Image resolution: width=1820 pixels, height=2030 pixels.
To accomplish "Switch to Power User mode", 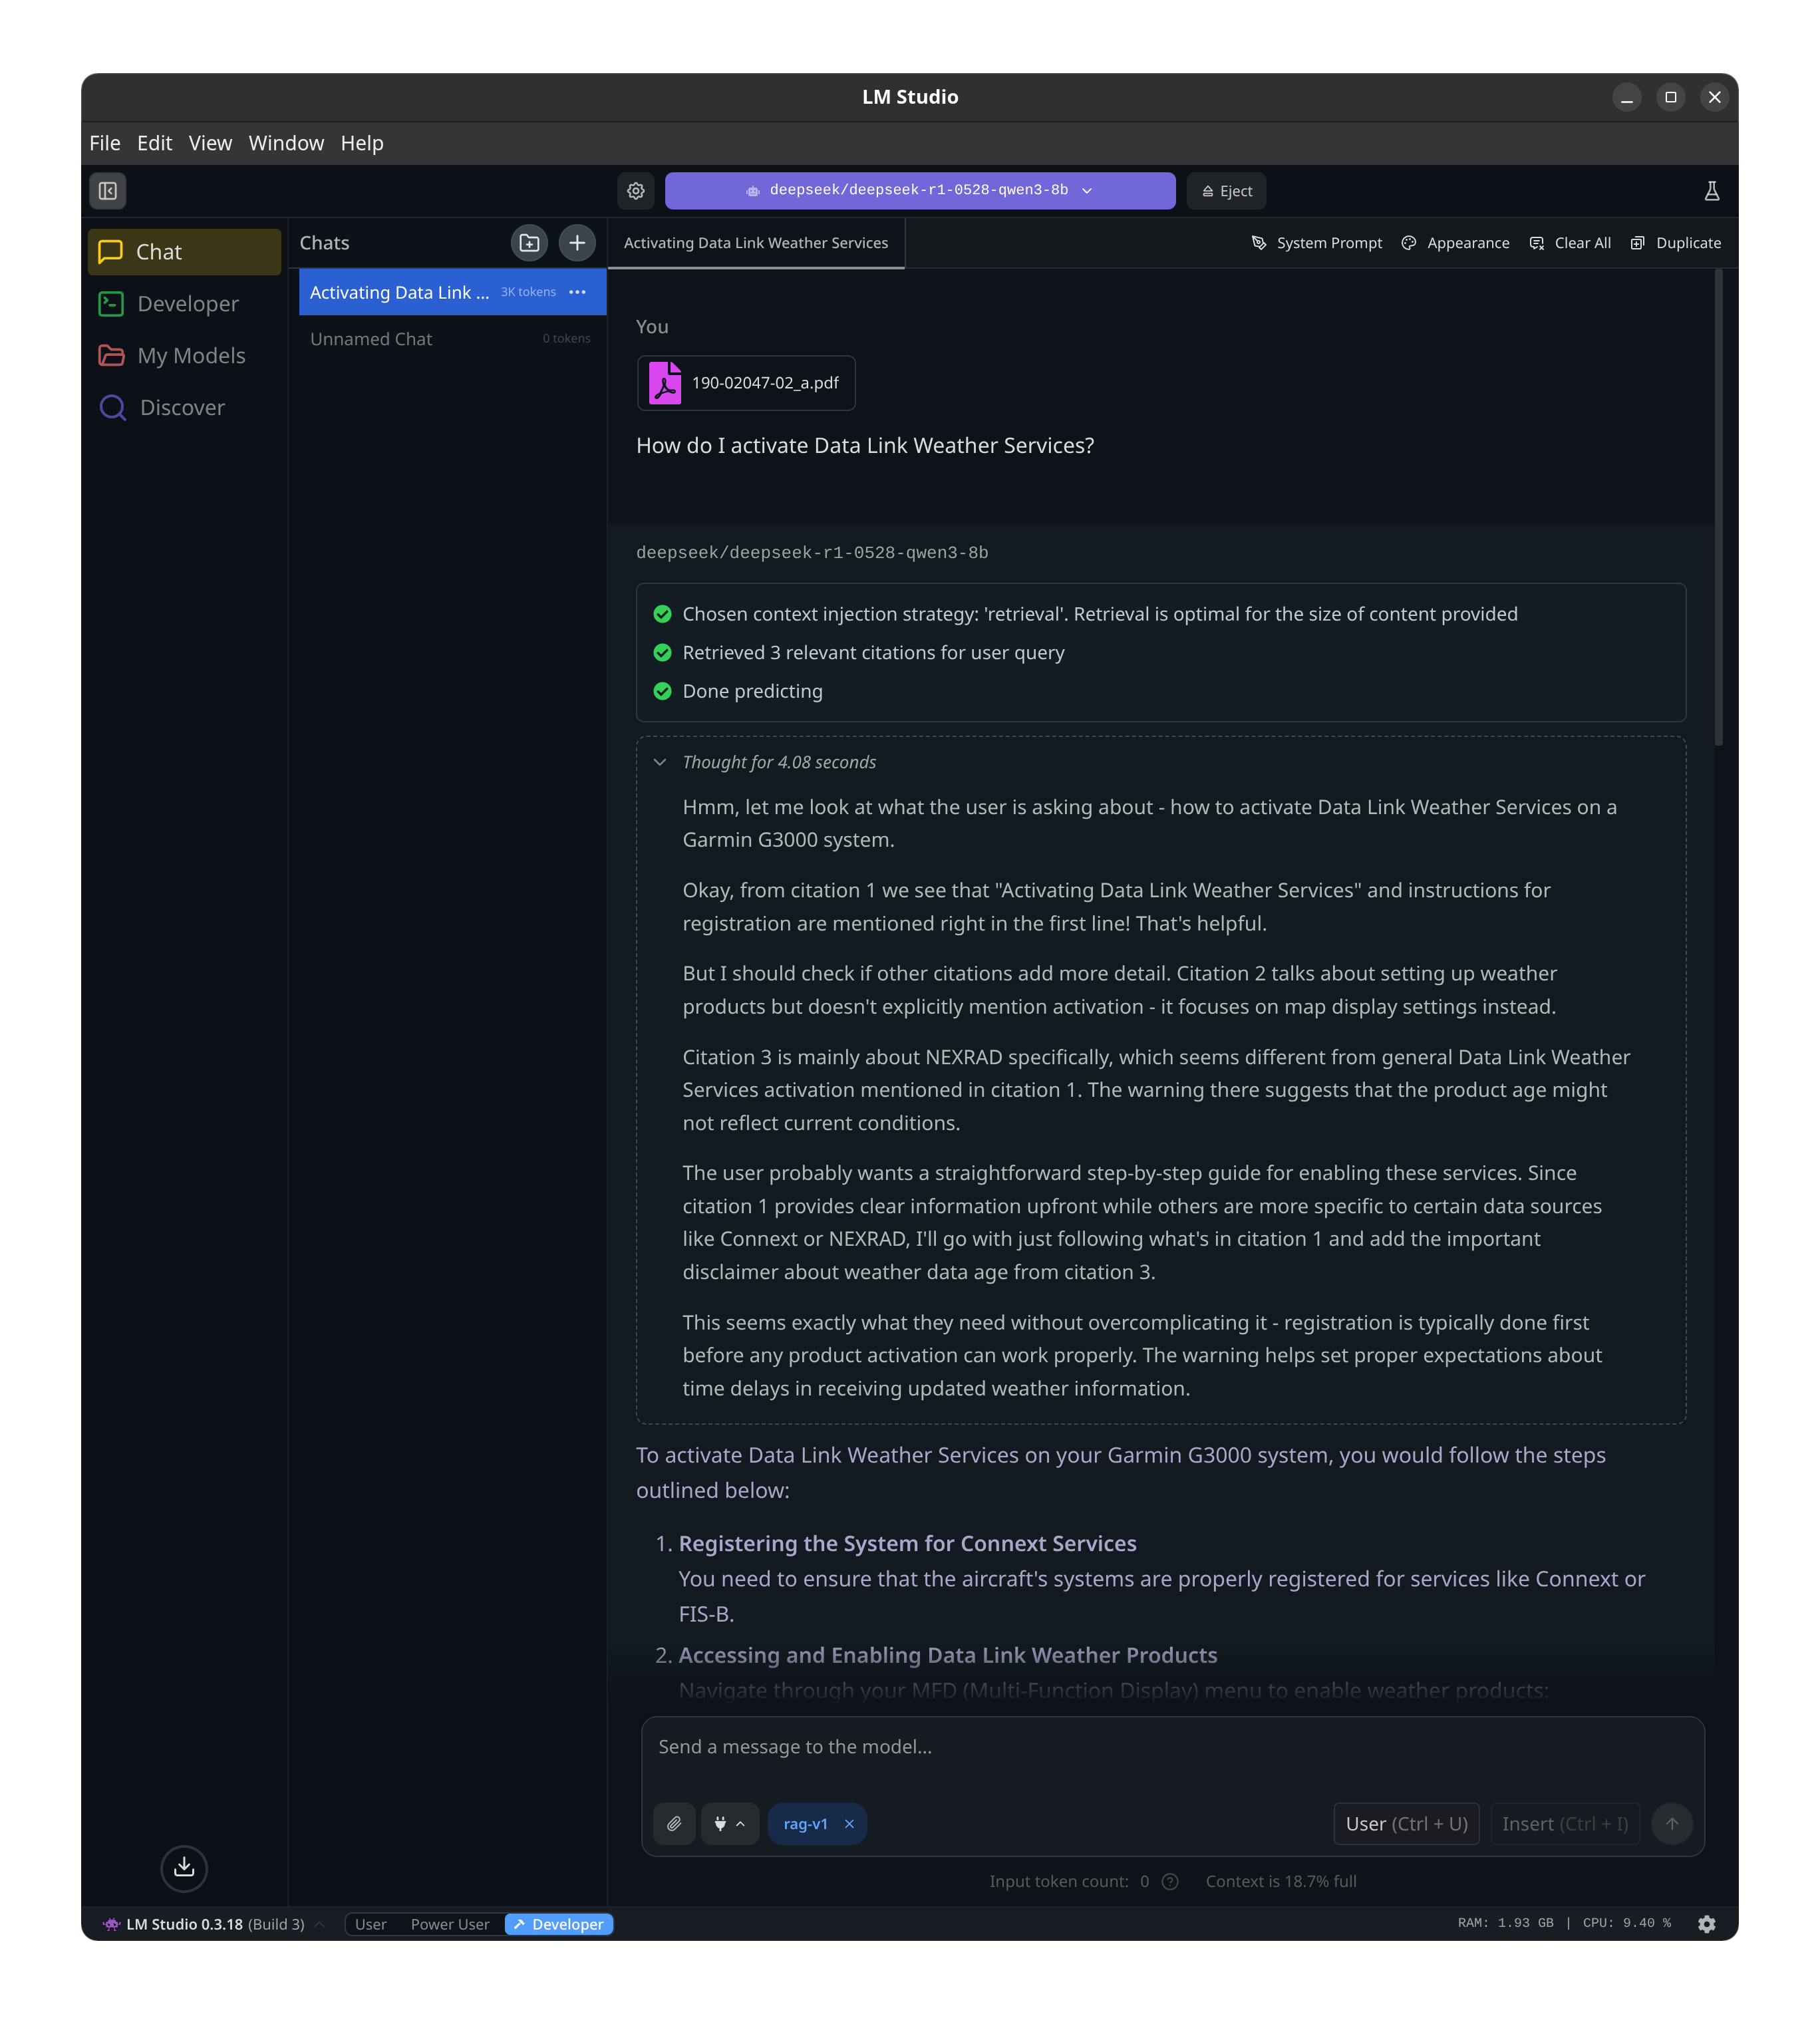I will tap(450, 1924).
